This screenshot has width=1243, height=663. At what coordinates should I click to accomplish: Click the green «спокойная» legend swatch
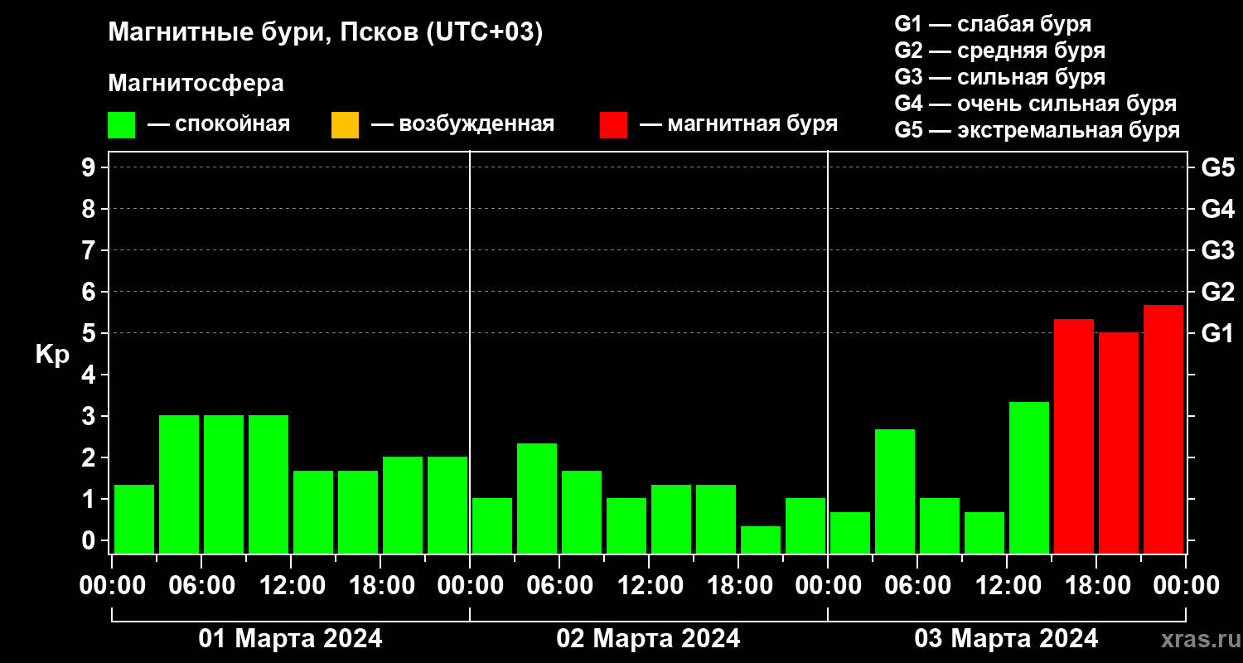[x=121, y=125]
